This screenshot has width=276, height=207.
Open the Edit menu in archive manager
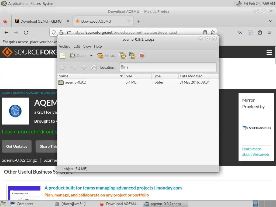[77, 46]
